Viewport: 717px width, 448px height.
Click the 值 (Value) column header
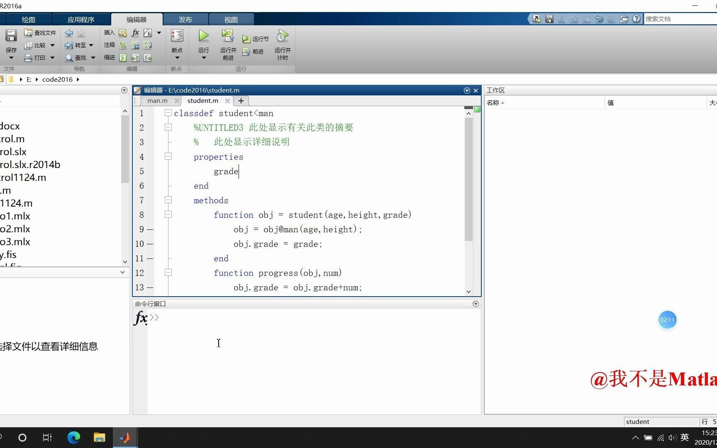(656, 102)
